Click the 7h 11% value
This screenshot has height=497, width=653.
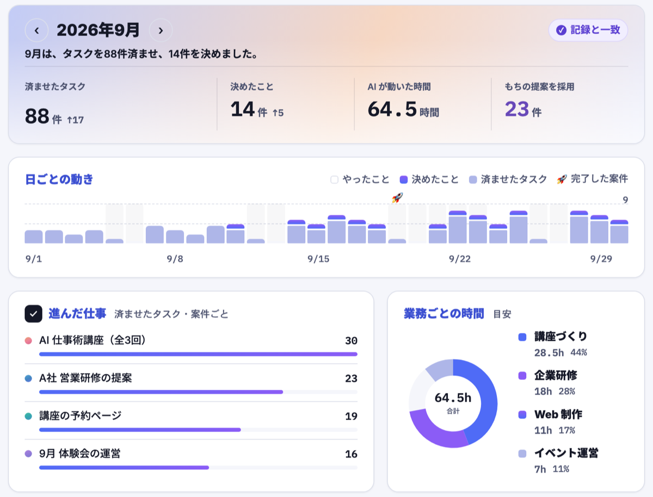552,469
